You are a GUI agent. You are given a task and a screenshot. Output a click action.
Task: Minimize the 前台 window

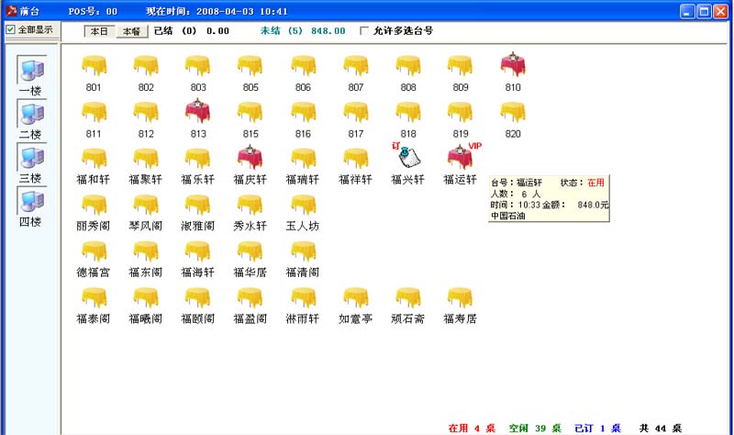688,11
